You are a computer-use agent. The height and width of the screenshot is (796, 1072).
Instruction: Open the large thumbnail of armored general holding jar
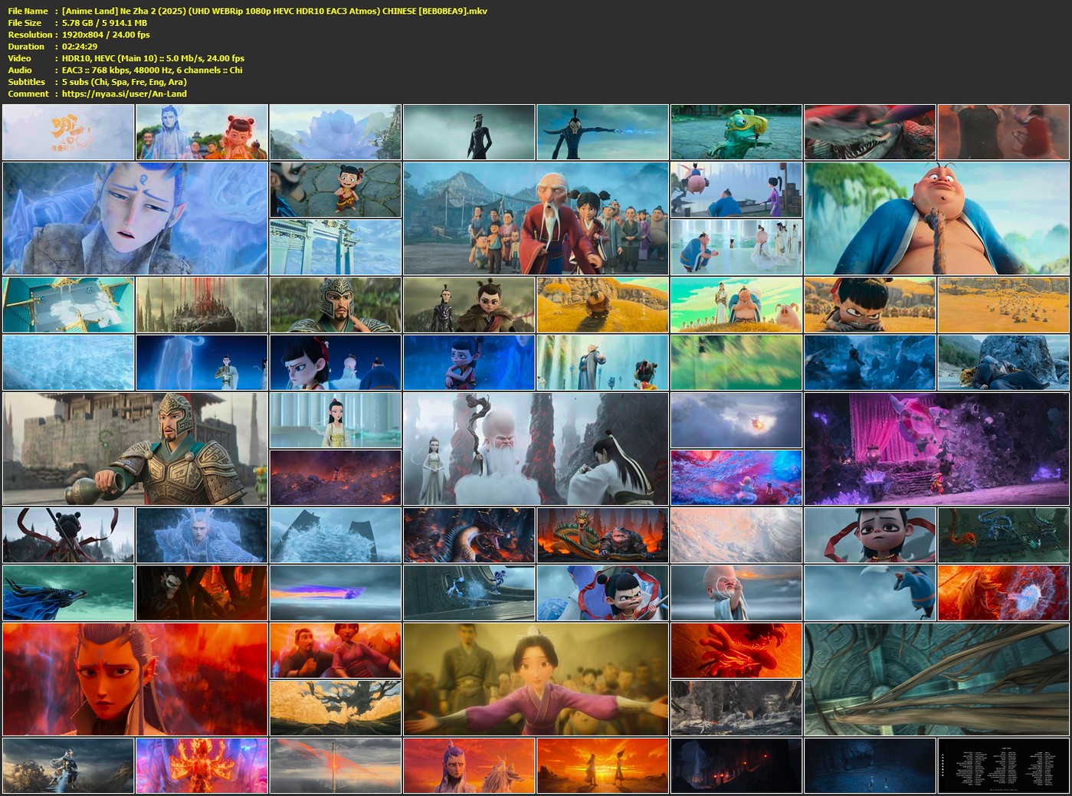136,449
